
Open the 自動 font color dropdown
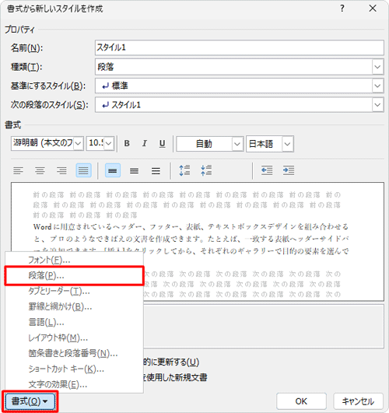237,144
